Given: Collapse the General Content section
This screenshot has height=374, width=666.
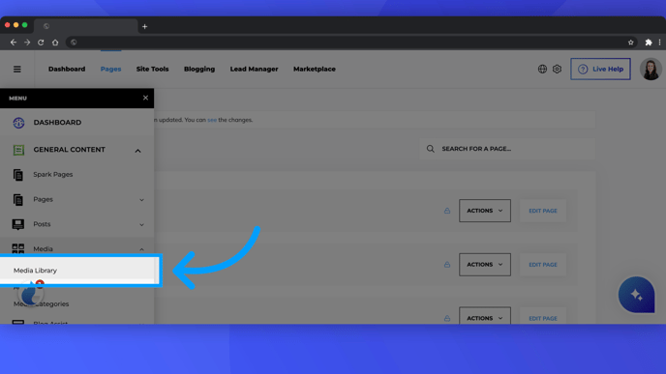Looking at the screenshot, I should click(137, 151).
